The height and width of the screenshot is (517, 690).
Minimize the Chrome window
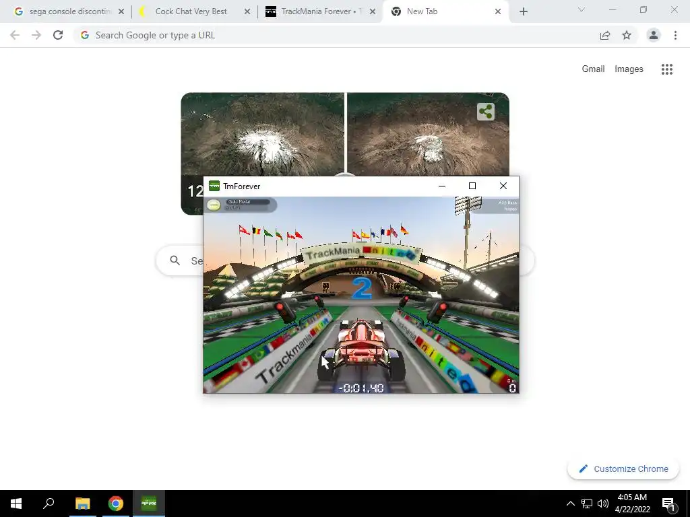coord(613,9)
